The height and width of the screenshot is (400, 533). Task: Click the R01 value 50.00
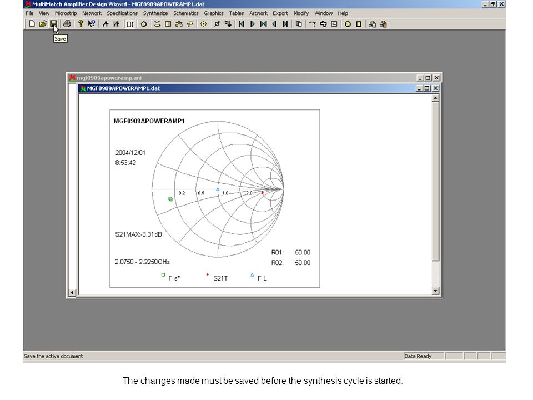pos(303,252)
